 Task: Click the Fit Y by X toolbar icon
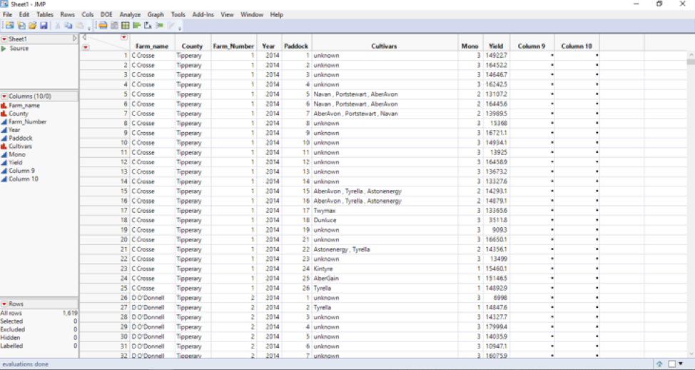pyautogui.click(x=148, y=26)
